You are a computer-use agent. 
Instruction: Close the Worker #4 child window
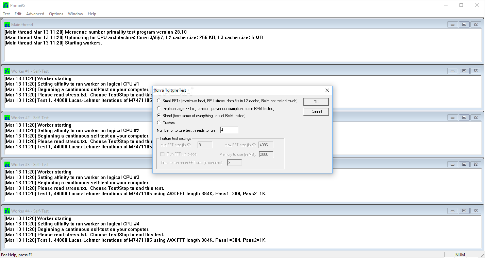point(476,211)
